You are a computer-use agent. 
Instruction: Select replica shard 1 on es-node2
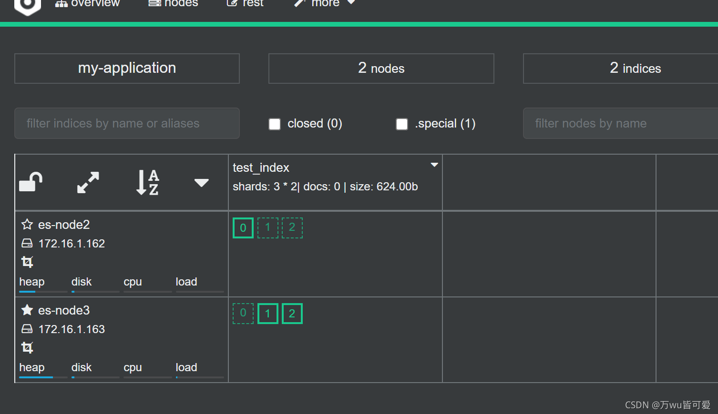[x=267, y=228]
